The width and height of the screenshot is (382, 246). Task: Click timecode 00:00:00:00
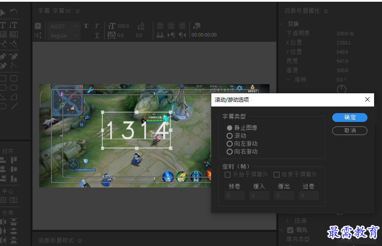204,35
